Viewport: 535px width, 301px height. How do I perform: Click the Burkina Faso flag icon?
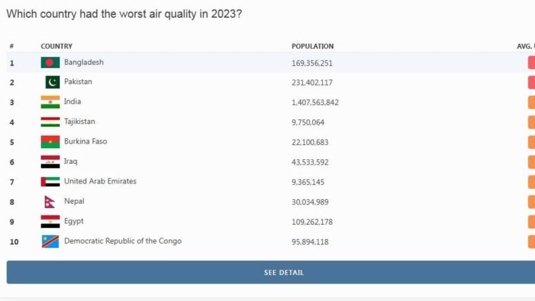click(50, 142)
